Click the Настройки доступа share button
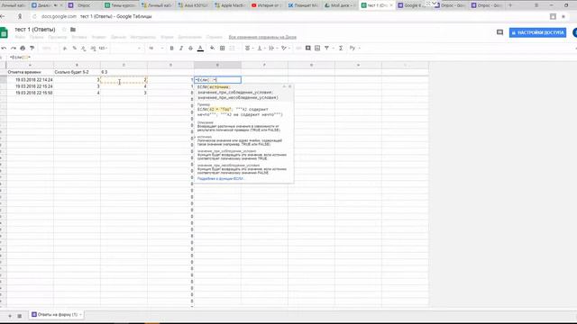The image size is (577, 324). 537,32
